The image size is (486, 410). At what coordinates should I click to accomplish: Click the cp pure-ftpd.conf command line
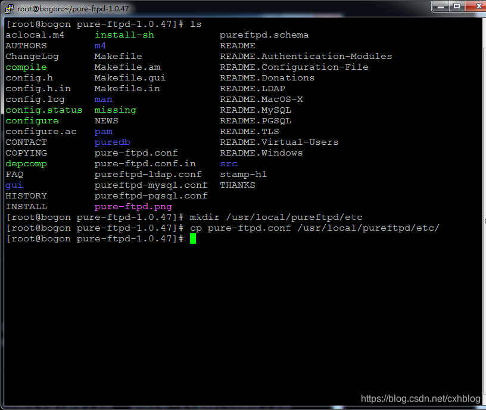pyautogui.click(x=314, y=228)
